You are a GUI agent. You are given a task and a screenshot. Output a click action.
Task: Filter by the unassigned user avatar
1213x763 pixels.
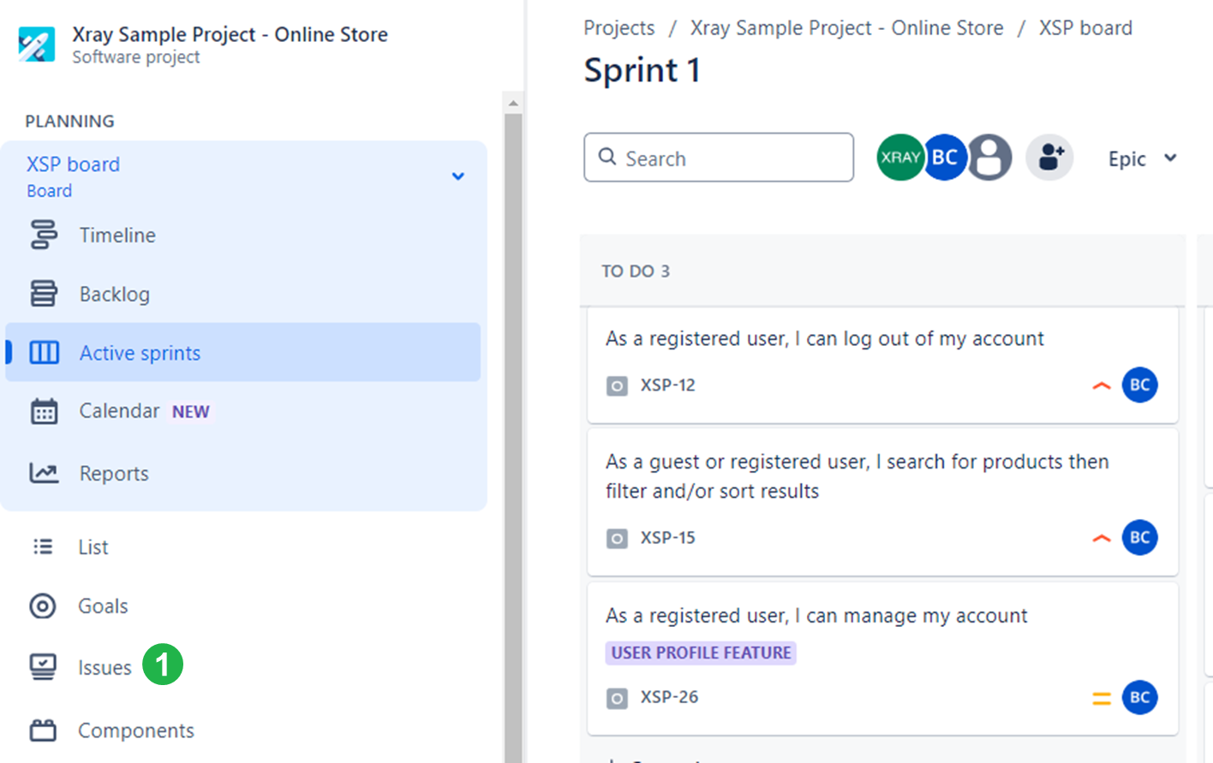point(989,158)
